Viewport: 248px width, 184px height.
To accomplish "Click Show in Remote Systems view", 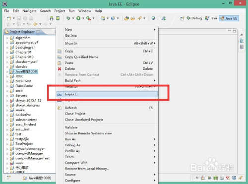I will tap(107, 133).
